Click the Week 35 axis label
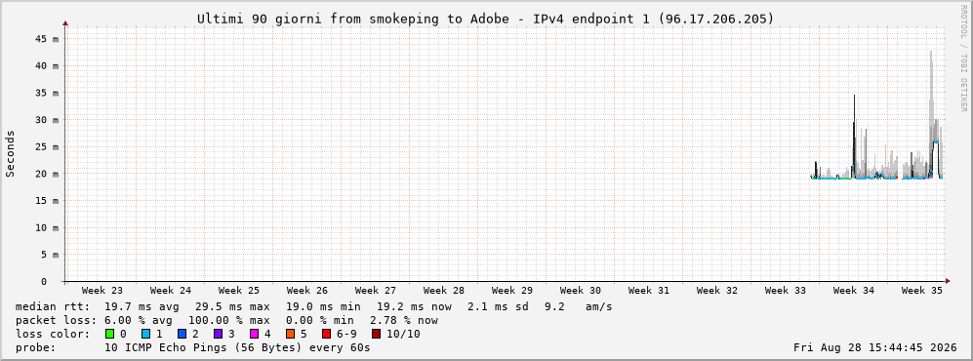 (x=921, y=291)
